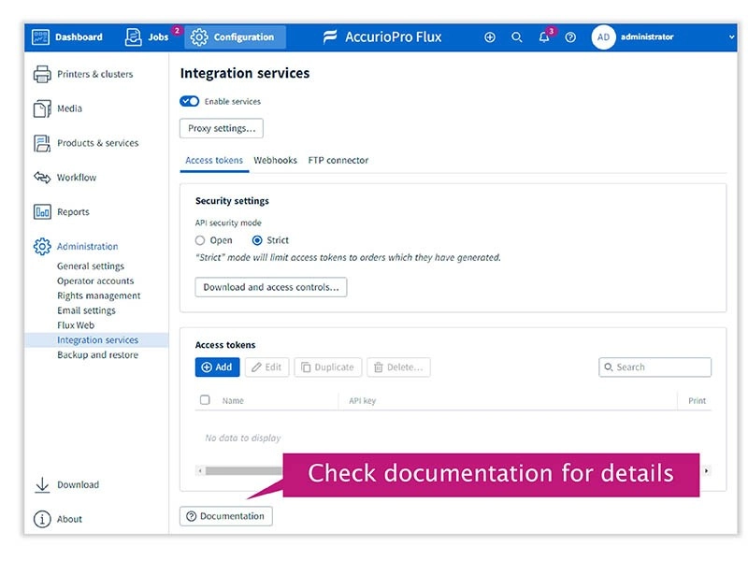Screen dimensions: 748x561
Task: Switch to the Webhooks tab
Action: [275, 161]
